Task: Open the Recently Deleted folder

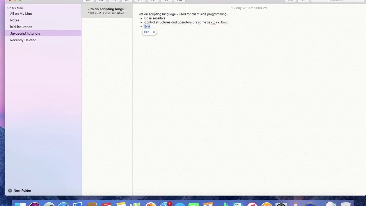Action: click(43, 40)
